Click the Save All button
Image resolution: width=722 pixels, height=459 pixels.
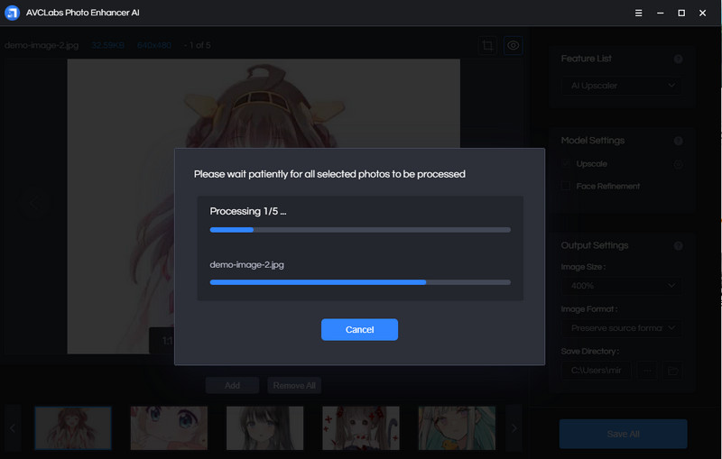pyautogui.click(x=623, y=434)
